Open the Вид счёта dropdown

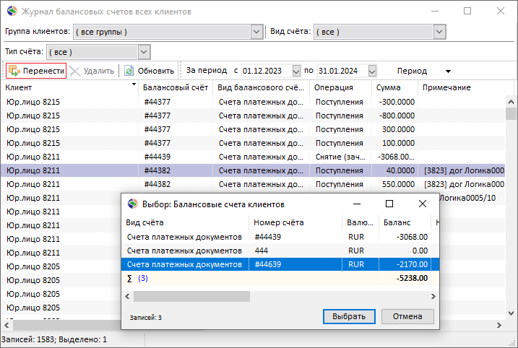(x=439, y=32)
